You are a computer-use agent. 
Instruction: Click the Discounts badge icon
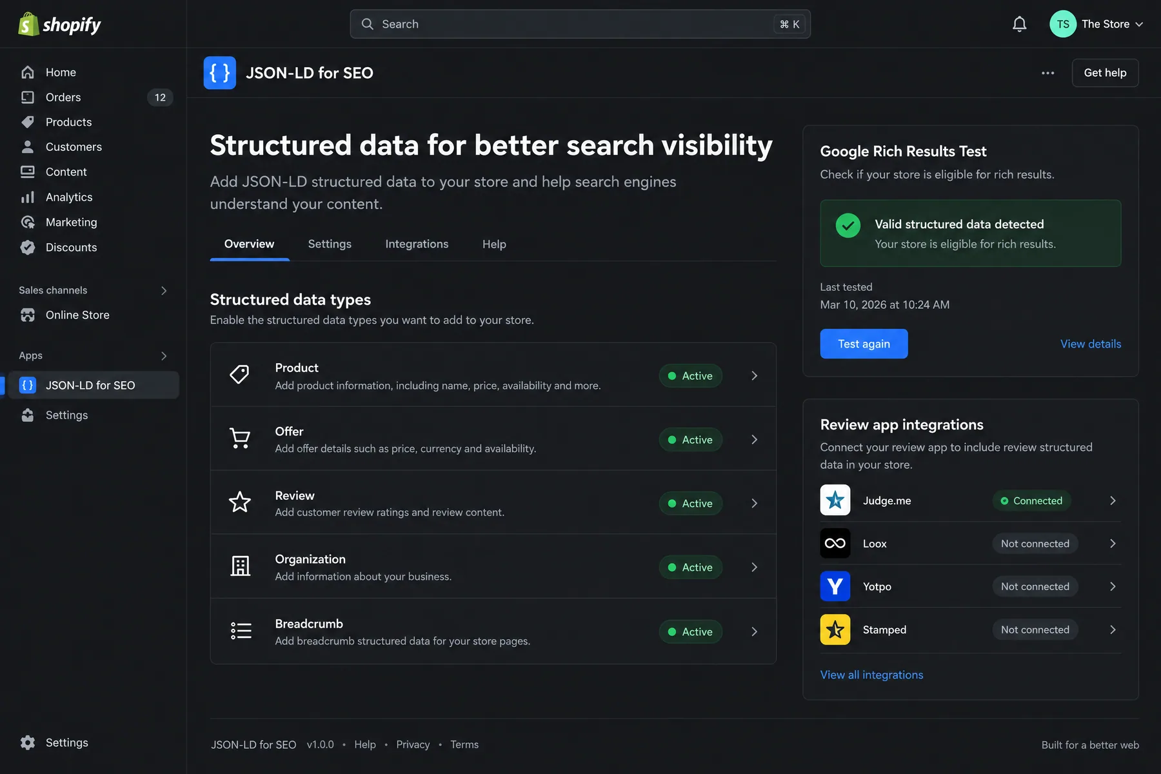(28, 247)
